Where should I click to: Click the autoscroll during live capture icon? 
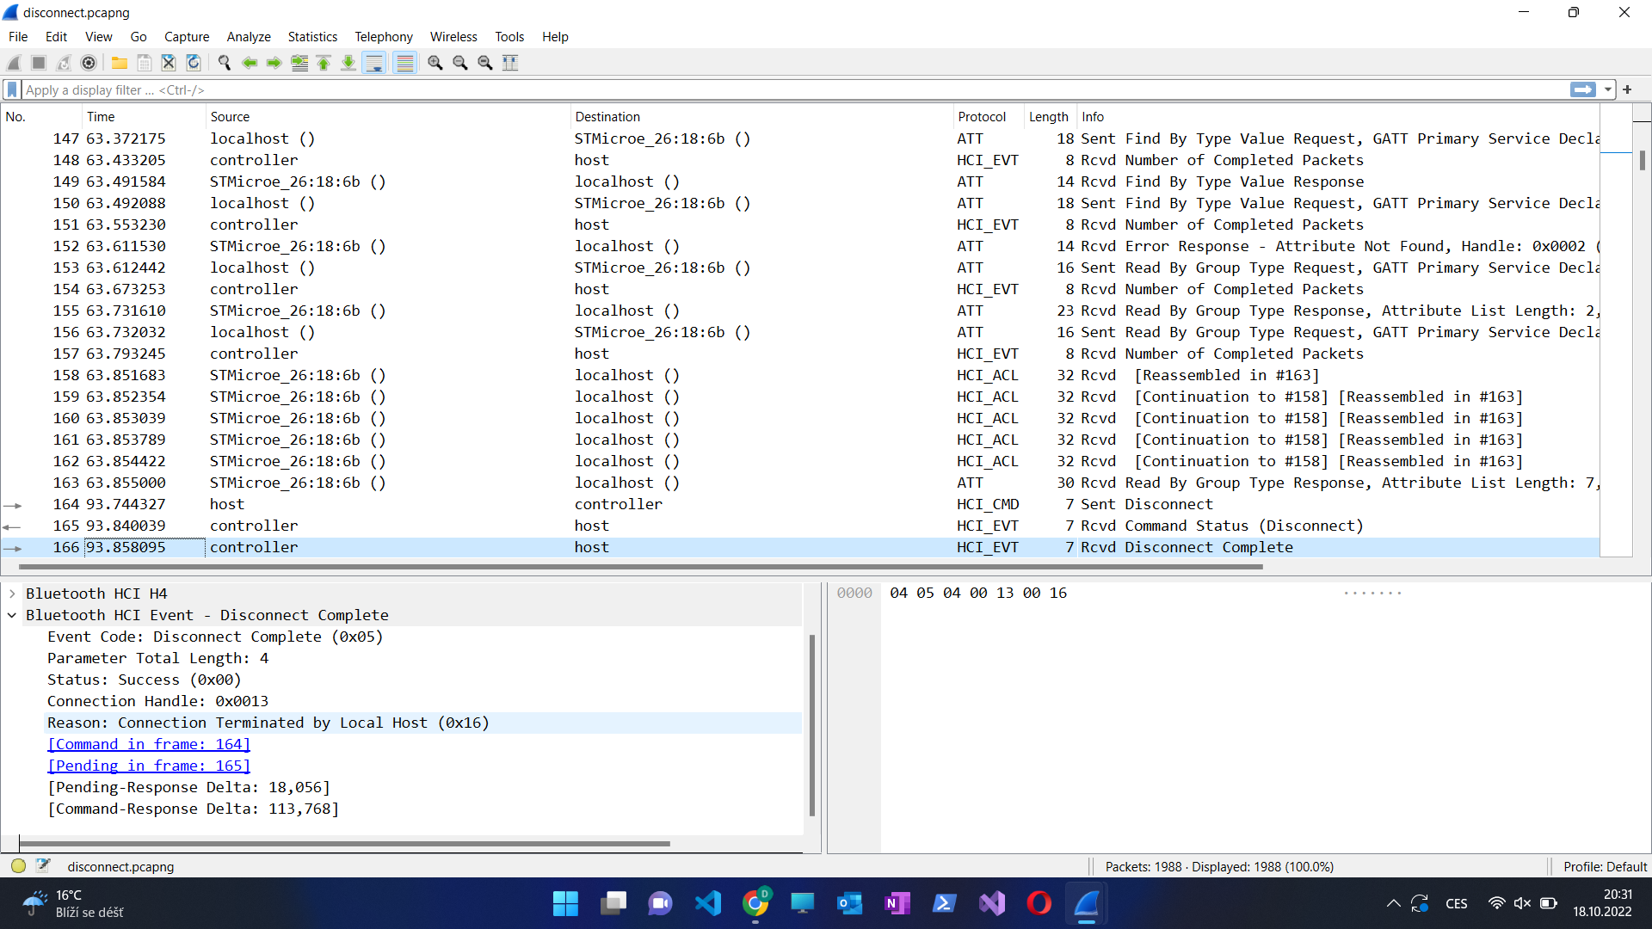point(374,63)
